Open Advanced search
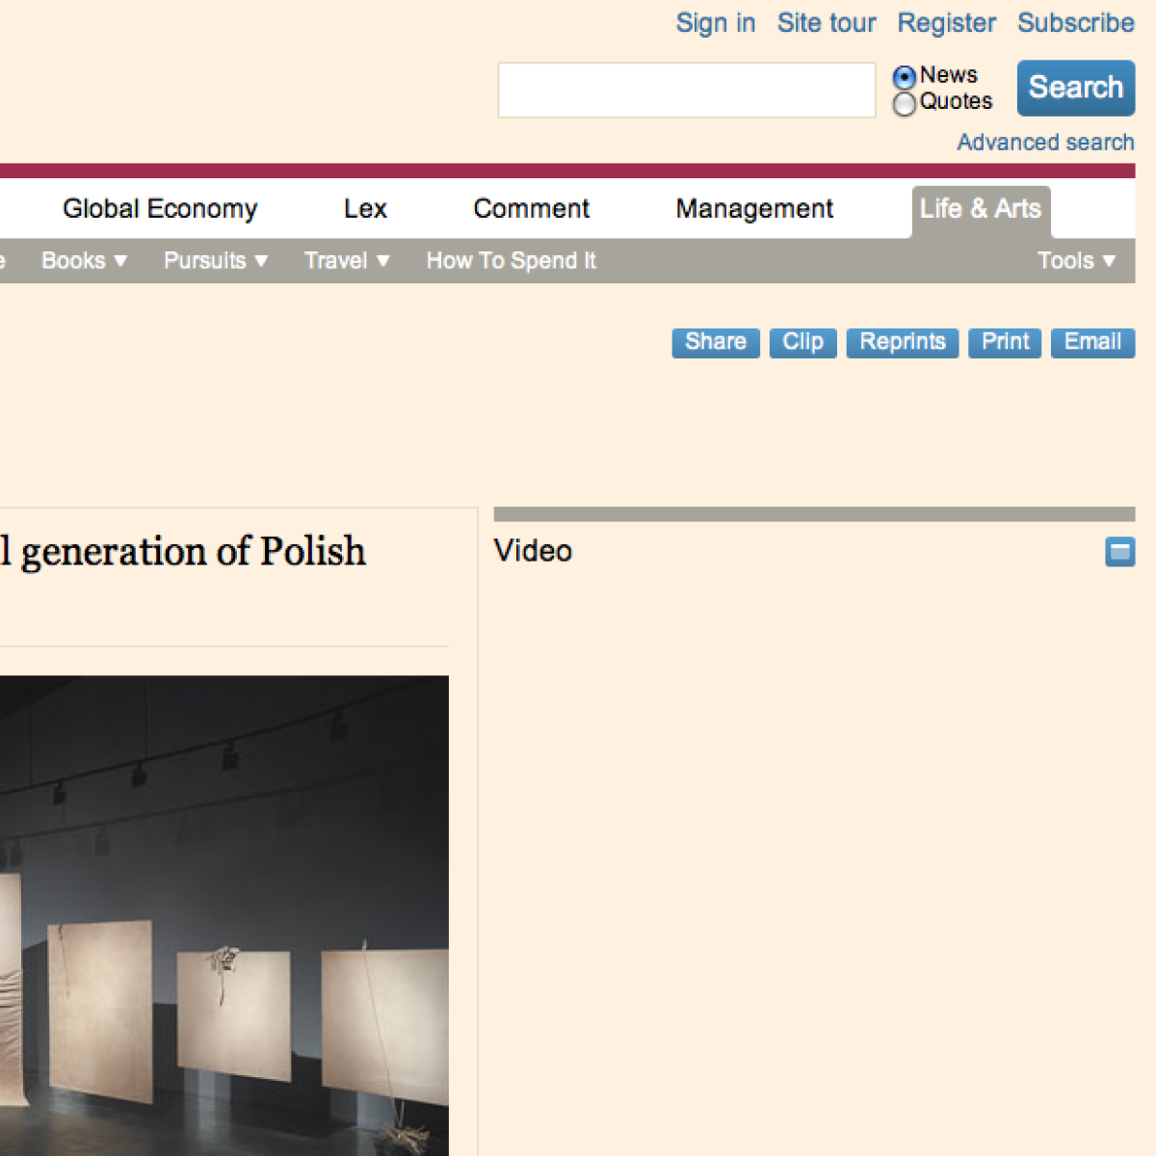Viewport: 1156px width, 1156px height. click(x=1045, y=143)
